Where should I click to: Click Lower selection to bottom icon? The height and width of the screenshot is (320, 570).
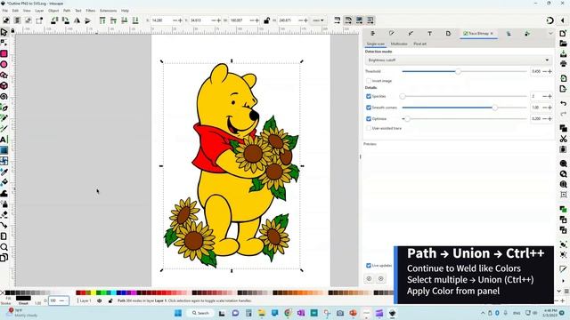[x=135, y=20]
